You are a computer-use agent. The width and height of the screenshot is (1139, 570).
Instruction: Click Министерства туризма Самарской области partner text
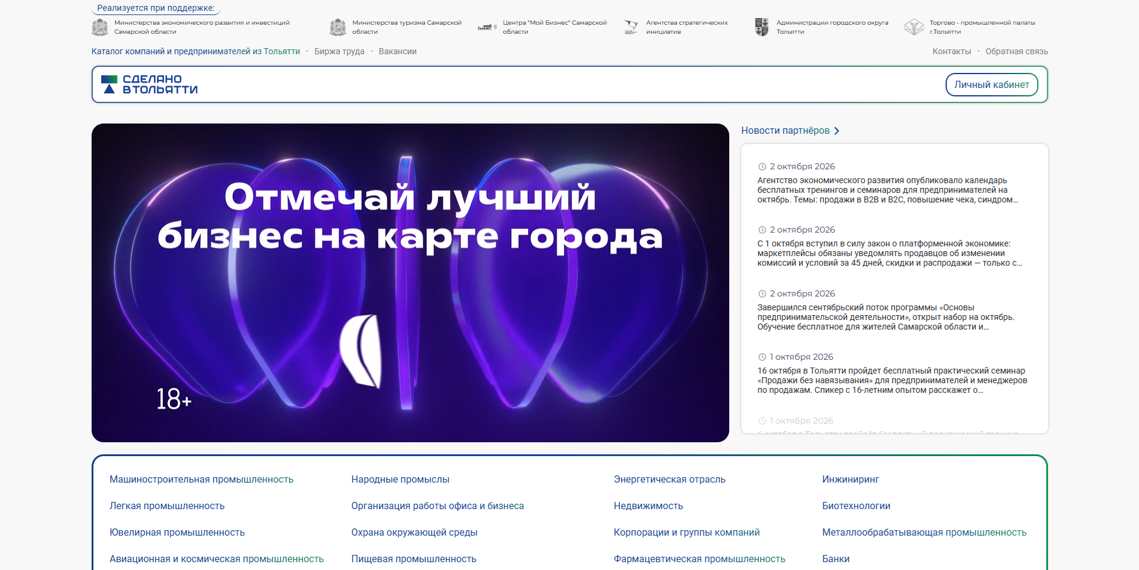(407, 27)
